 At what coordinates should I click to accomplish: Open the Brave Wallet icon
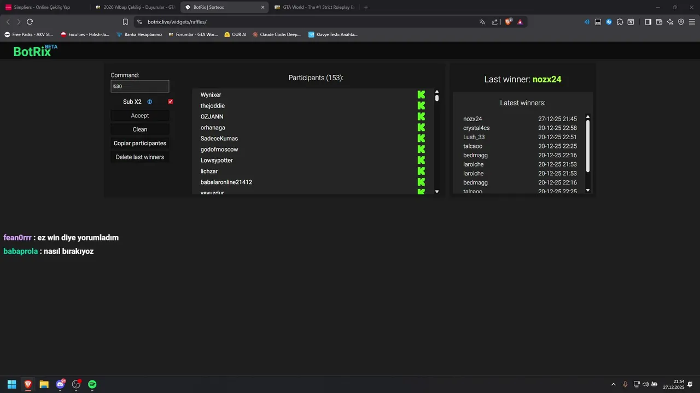tap(659, 22)
